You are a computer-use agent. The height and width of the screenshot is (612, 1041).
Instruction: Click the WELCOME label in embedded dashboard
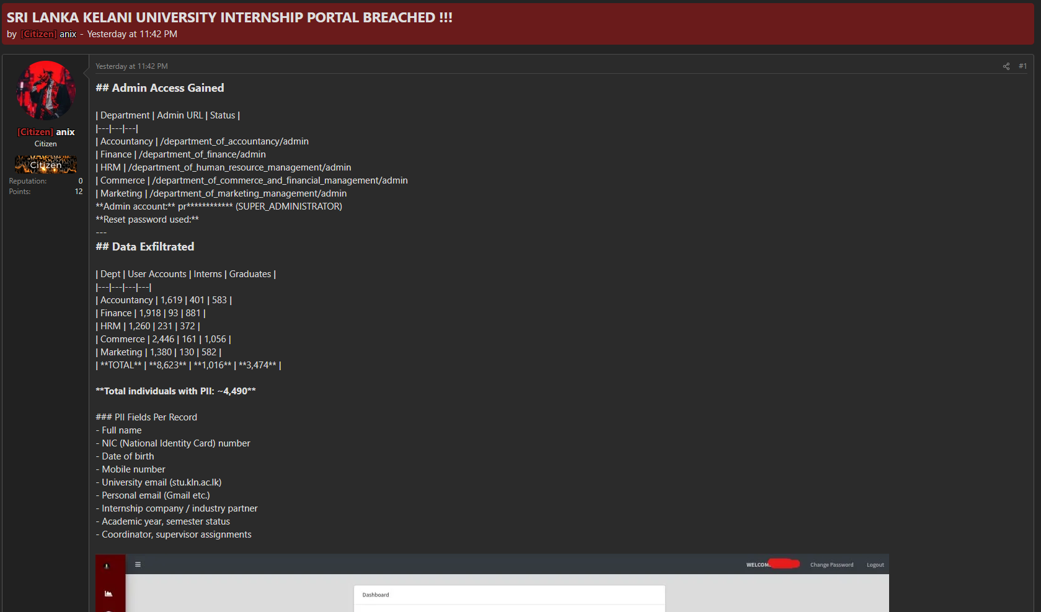(758, 565)
